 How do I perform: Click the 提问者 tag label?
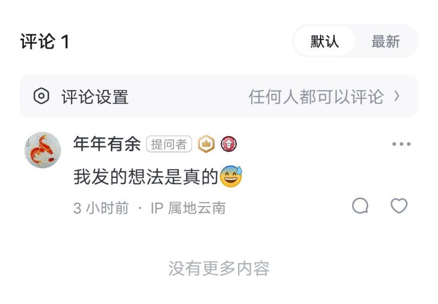point(169,144)
